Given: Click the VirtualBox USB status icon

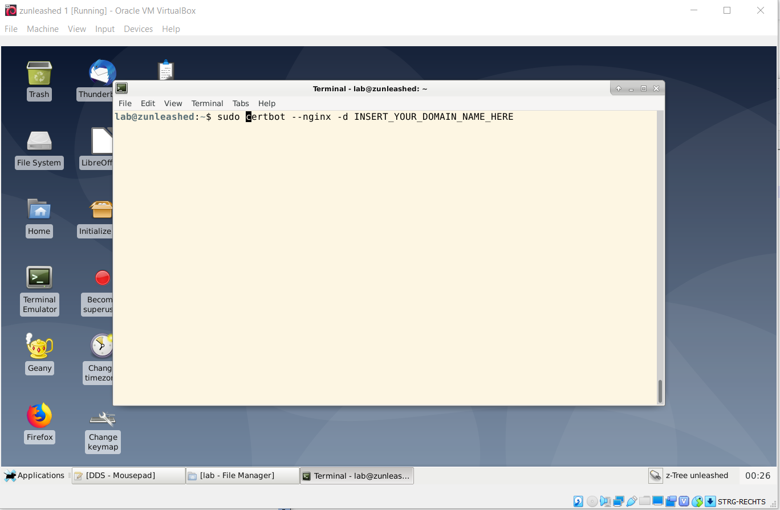Looking at the screenshot, I should tap(631, 501).
